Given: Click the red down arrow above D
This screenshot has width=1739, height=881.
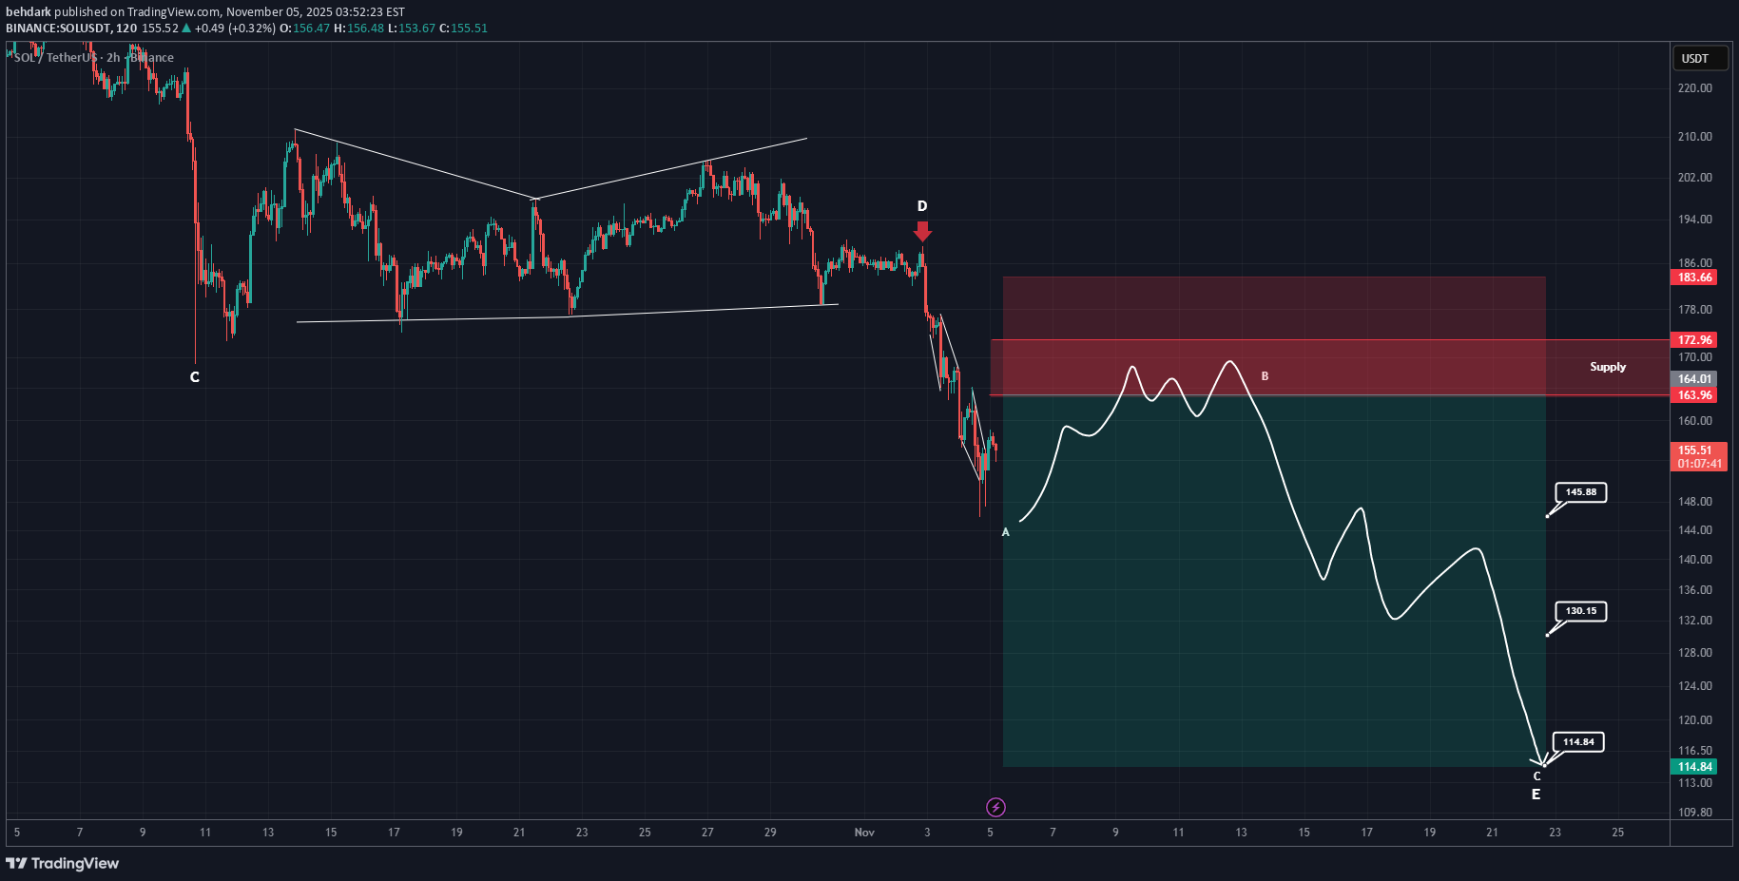Looking at the screenshot, I should coord(922,231).
